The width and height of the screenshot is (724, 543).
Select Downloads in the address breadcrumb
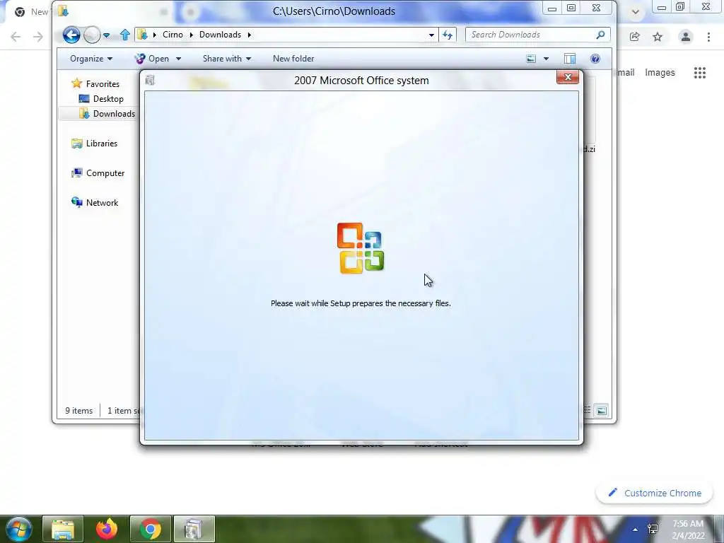[221, 35]
